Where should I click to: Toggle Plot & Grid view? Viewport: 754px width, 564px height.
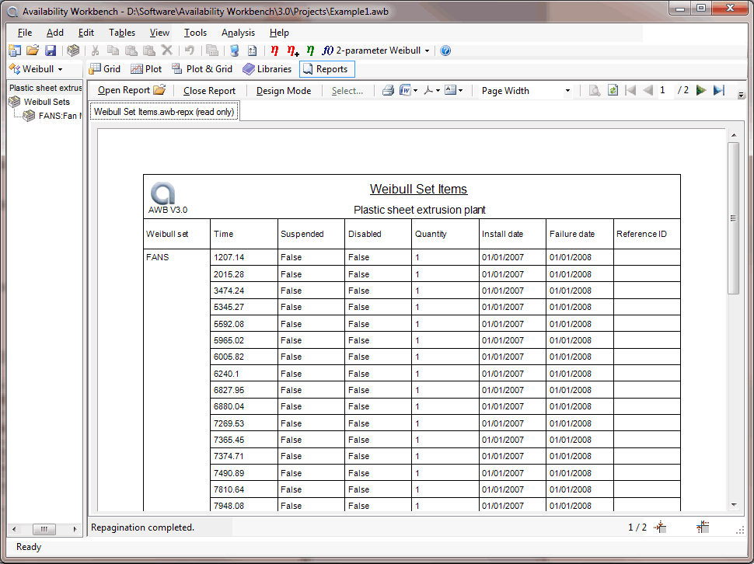pyautogui.click(x=201, y=69)
